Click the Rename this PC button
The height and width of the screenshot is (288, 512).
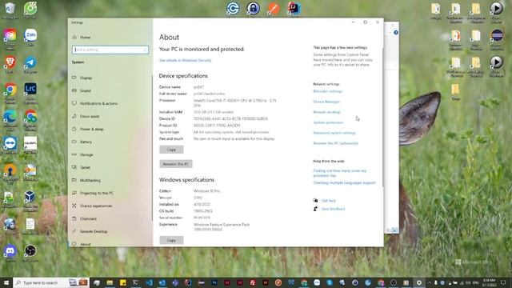click(176, 164)
